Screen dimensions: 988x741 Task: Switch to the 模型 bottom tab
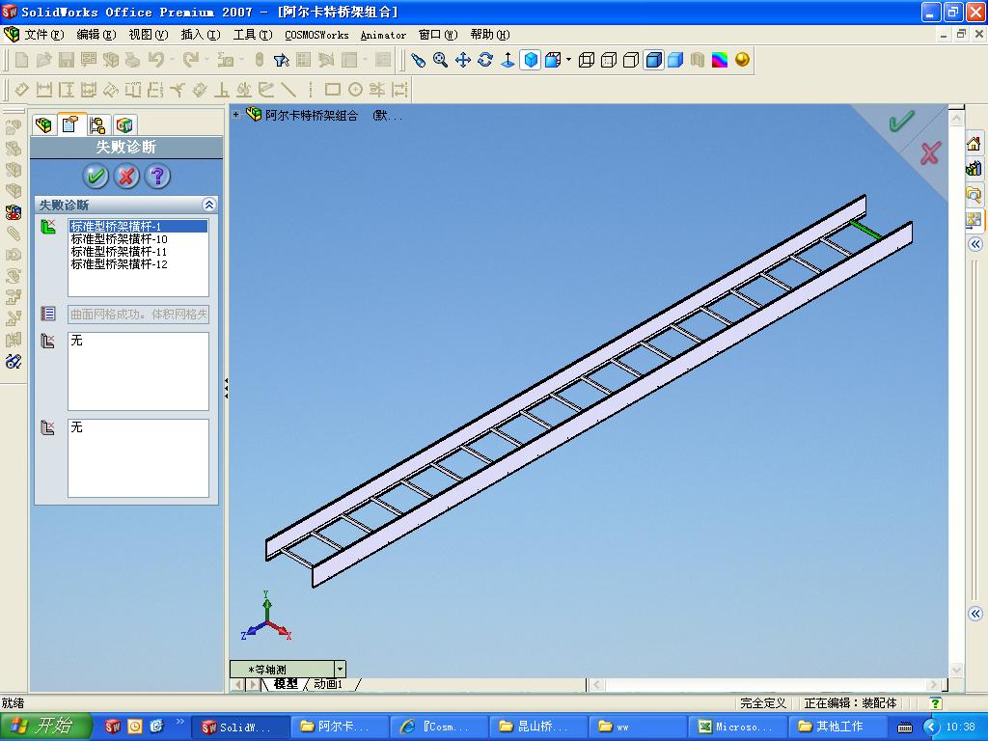click(x=285, y=684)
